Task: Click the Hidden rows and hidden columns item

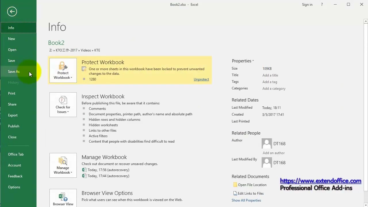Action: [114, 120]
